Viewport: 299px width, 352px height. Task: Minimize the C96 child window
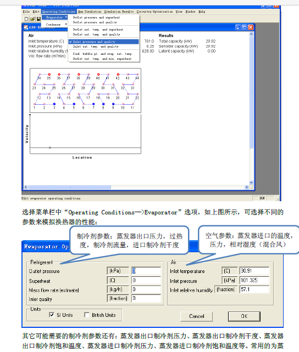[238, 27]
